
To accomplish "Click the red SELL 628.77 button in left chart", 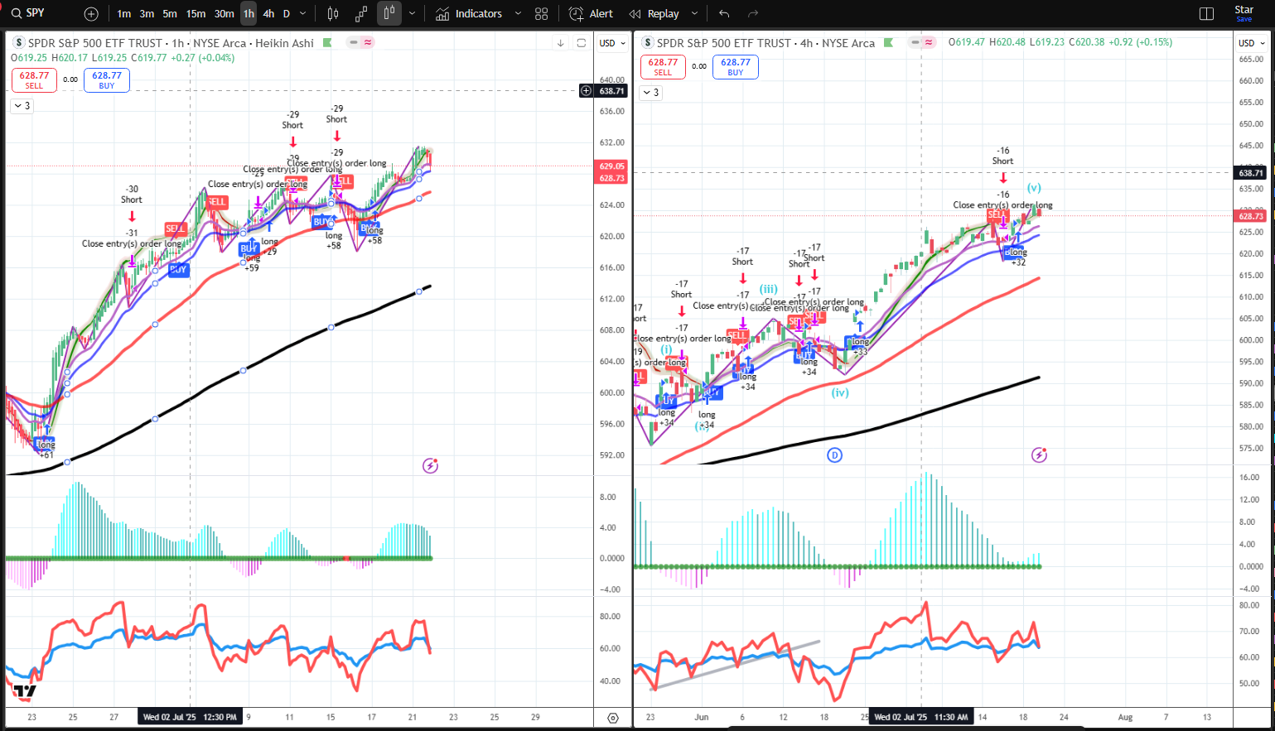I will click(x=34, y=79).
